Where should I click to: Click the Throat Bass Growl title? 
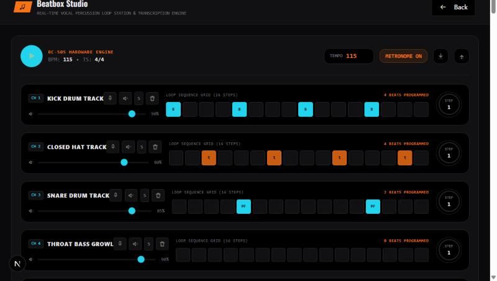pos(80,244)
